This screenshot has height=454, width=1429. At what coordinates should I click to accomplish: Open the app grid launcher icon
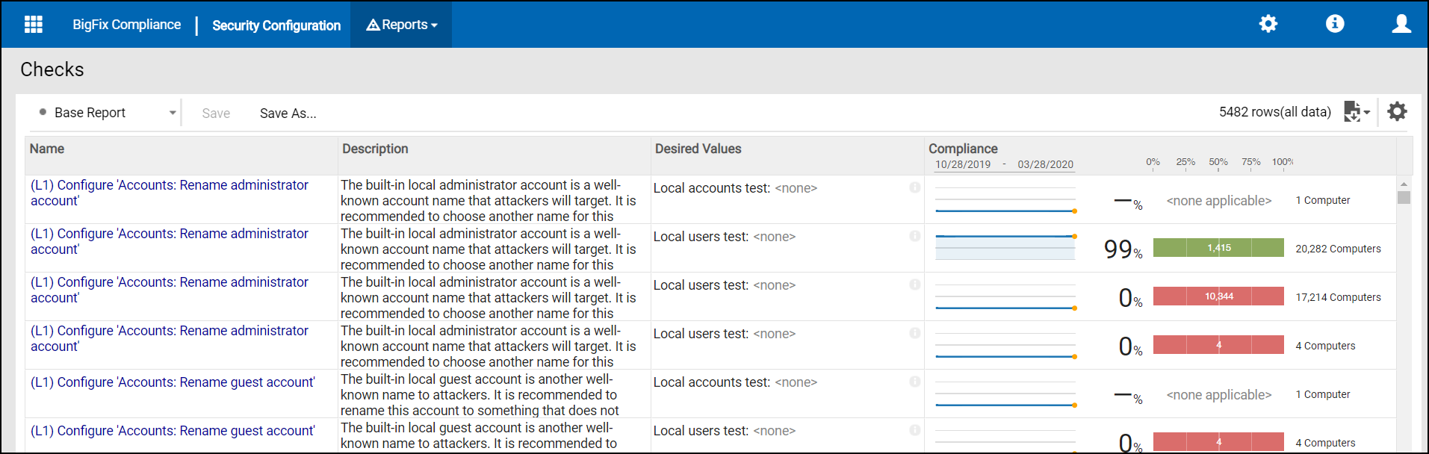tap(34, 25)
